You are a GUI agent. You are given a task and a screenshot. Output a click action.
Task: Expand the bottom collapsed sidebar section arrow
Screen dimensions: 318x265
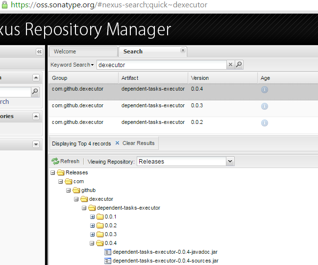click(36, 145)
